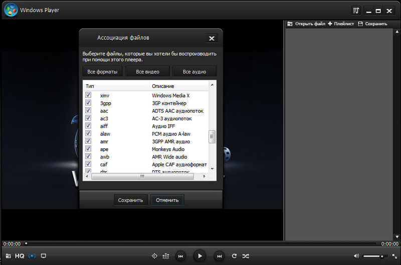This screenshot has height=265, width=401.
Task: Minimize the Windows Player window
Action: (369, 11)
